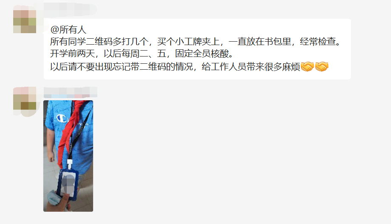Click the line 开学前两天，以后每周二、五
391x224 pixels.
click(x=142, y=54)
